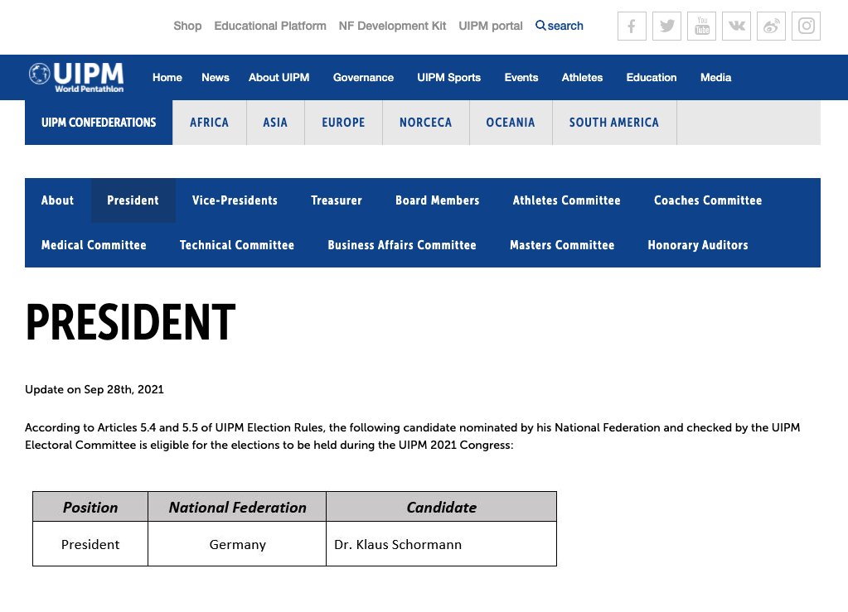The width and height of the screenshot is (848, 612).
Task: Click the 'President' table cell
Action: (x=90, y=544)
